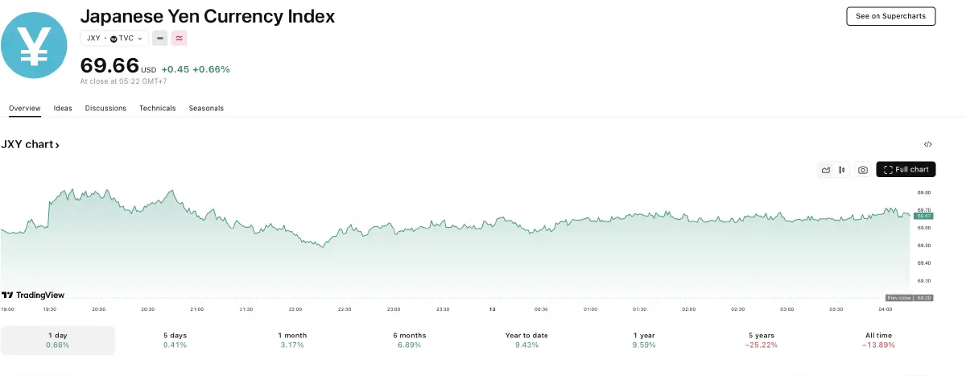Click the TradingView logo on chart
This screenshot has width=966, height=376.
[33, 295]
